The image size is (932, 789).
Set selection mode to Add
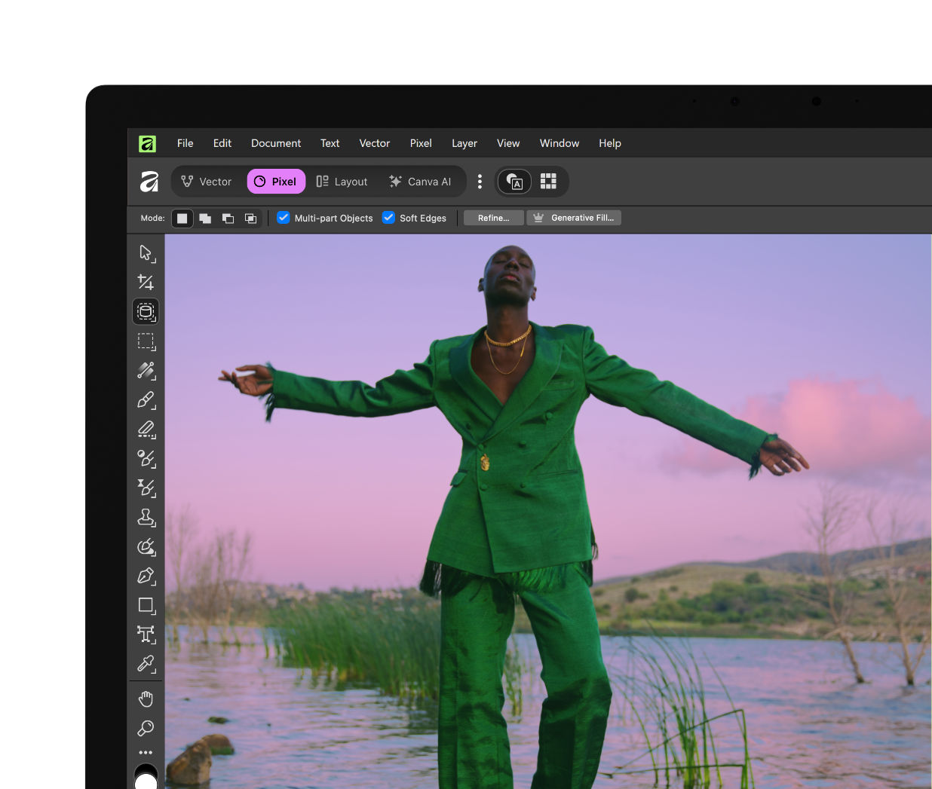pyautogui.click(x=205, y=219)
